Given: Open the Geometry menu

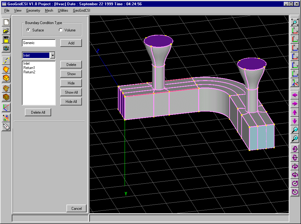Looking at the screenshot, I should click(x=33, y=10).
